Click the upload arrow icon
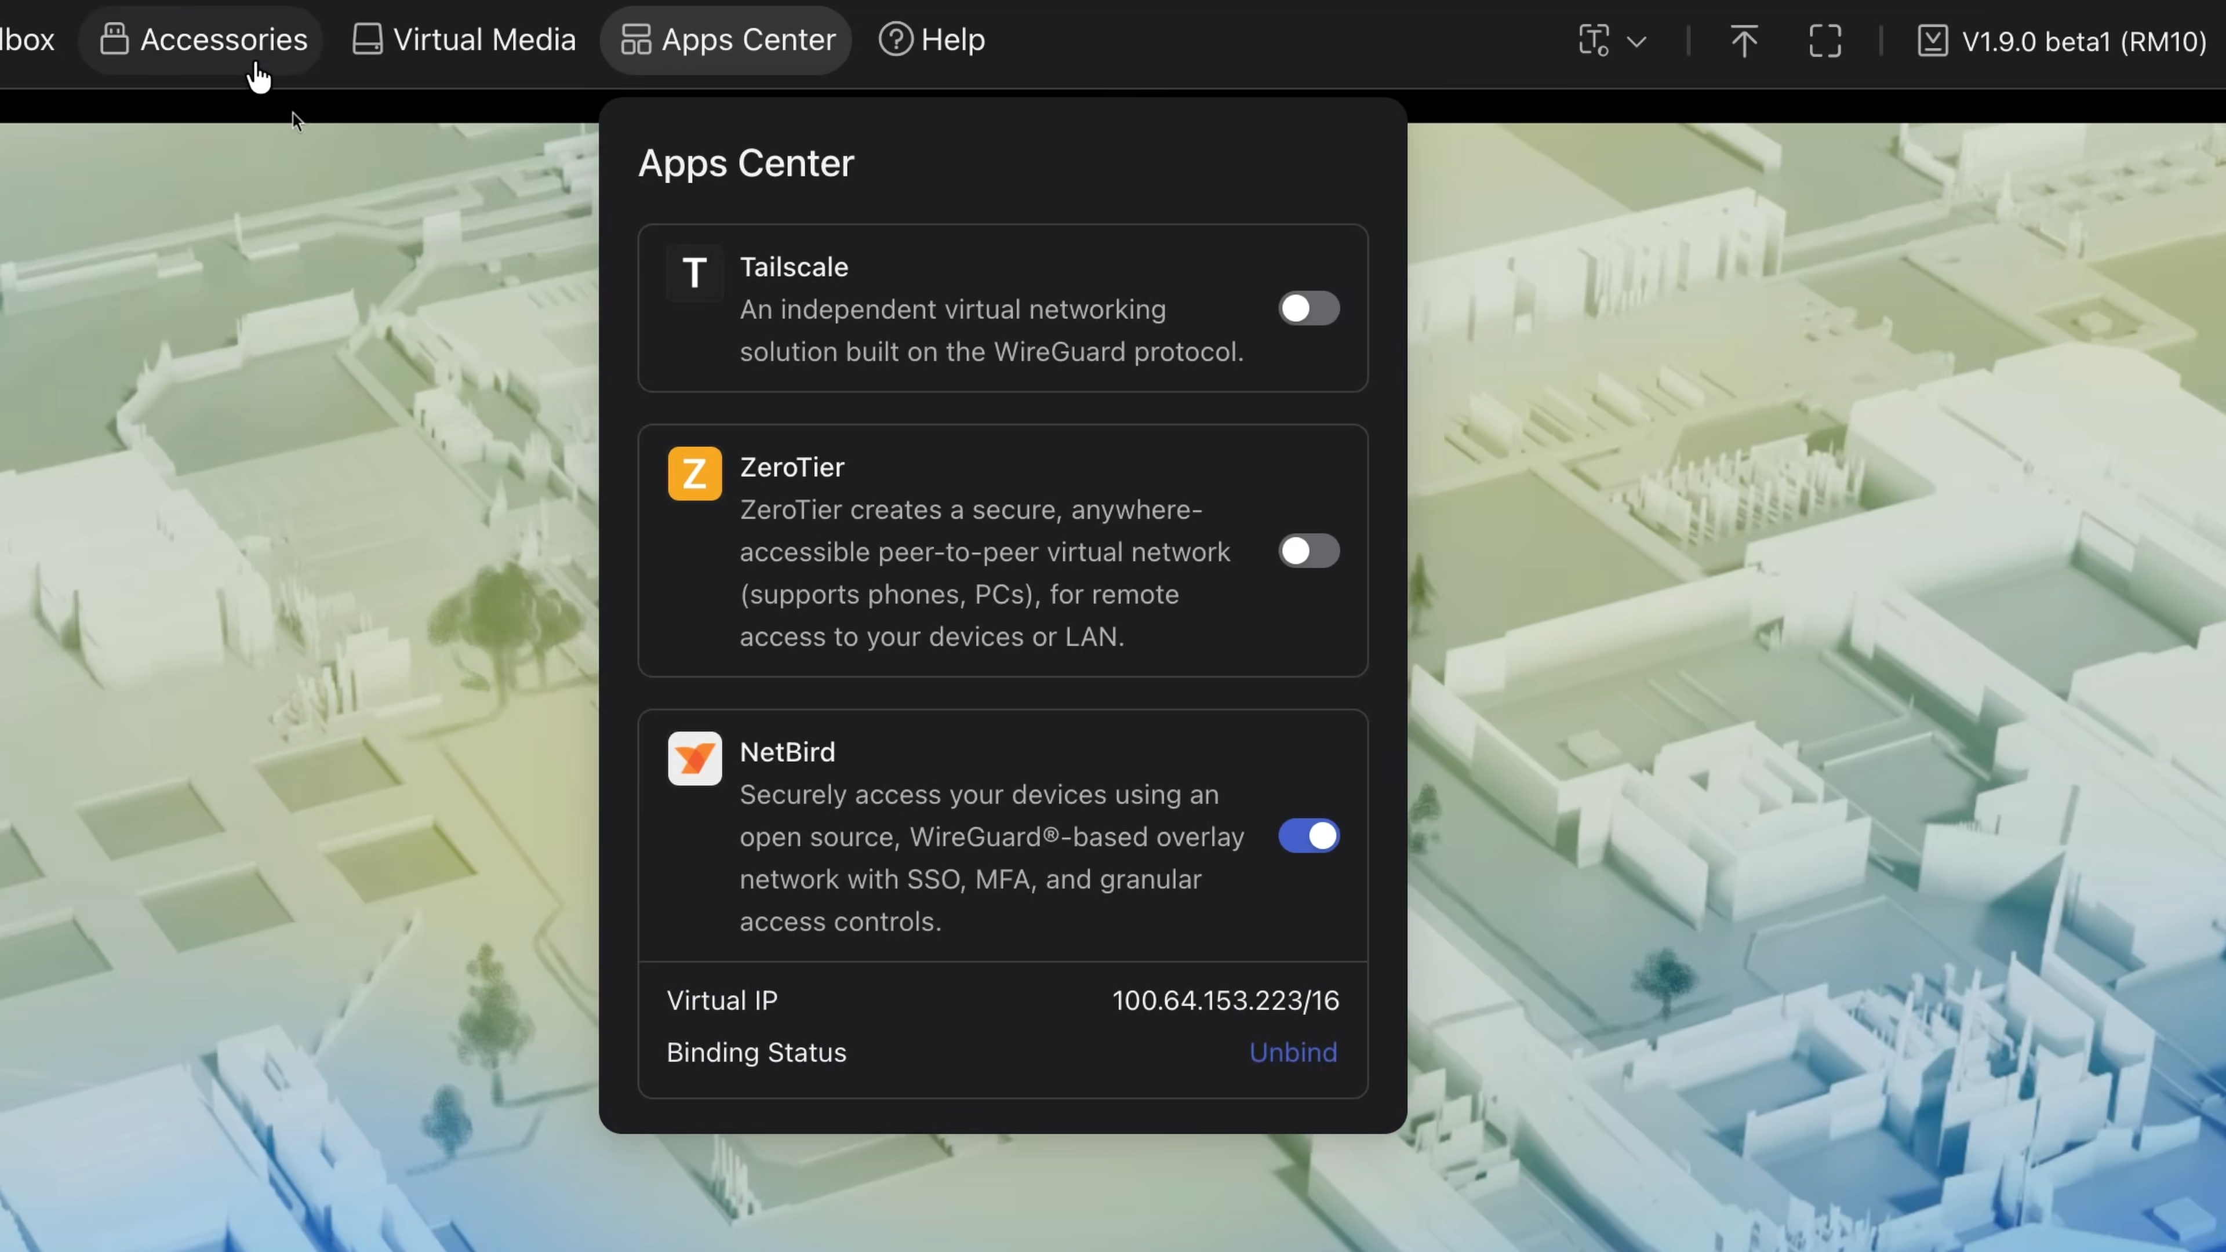2226x1252 pixels. click(1744, 41)
